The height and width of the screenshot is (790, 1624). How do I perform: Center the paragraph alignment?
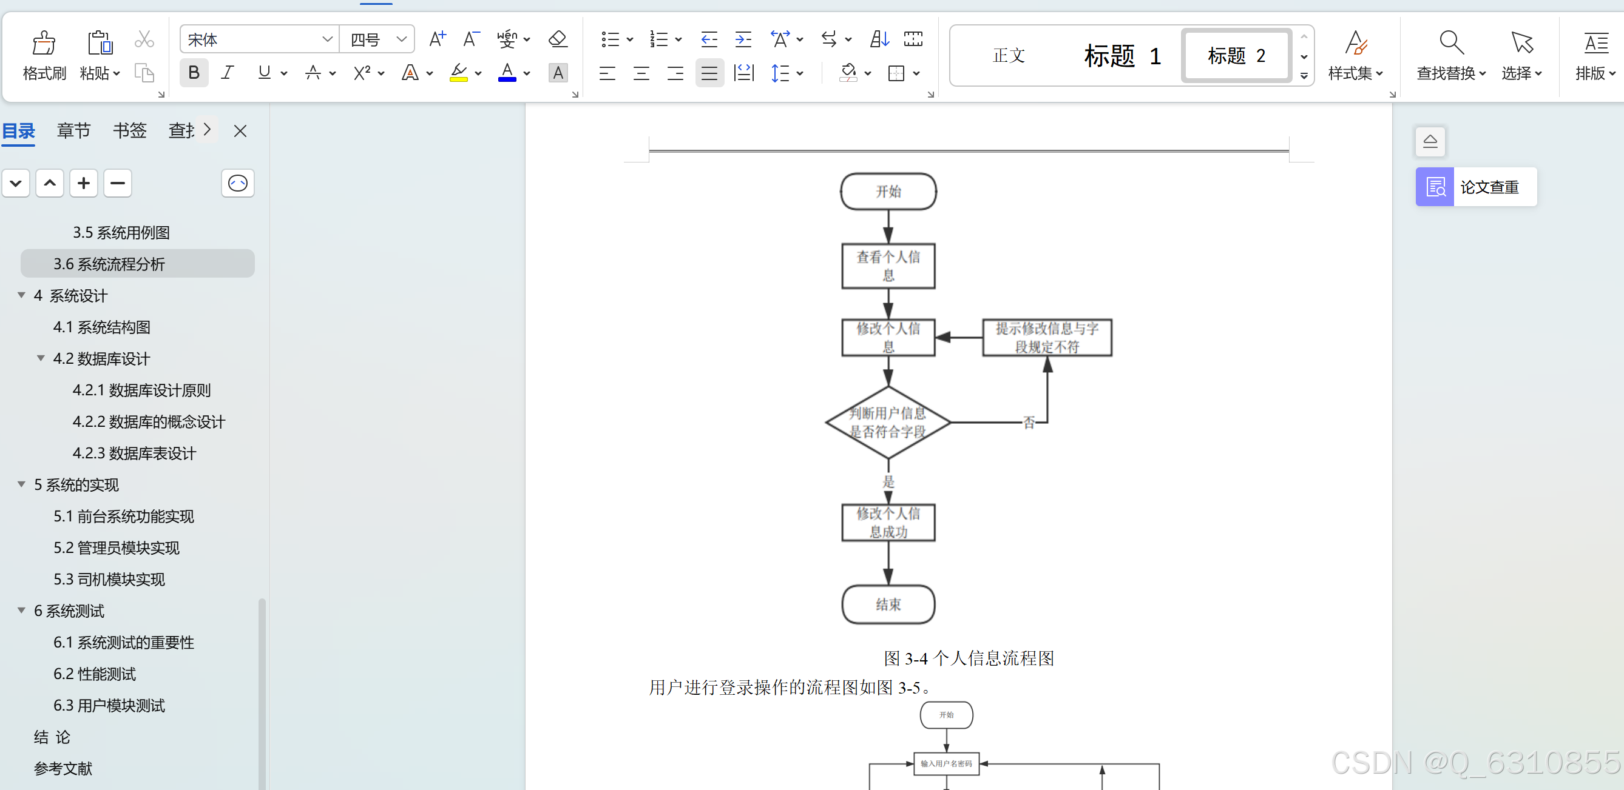click(641, 73)
